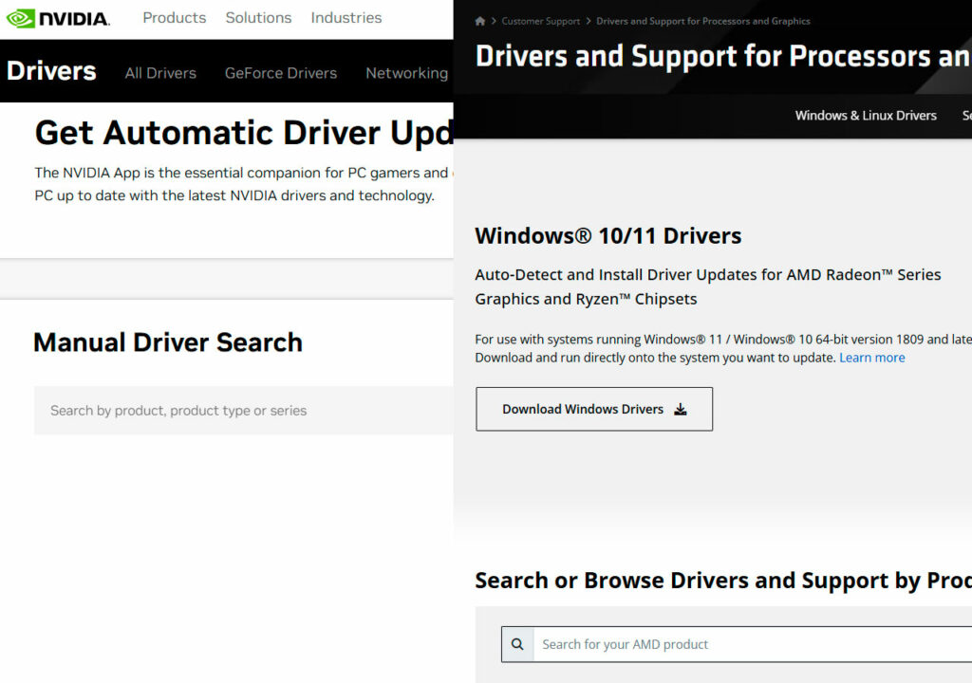972x683 pixels.
Task: Click the NVIDIA logo
Action: click(58, 18)
